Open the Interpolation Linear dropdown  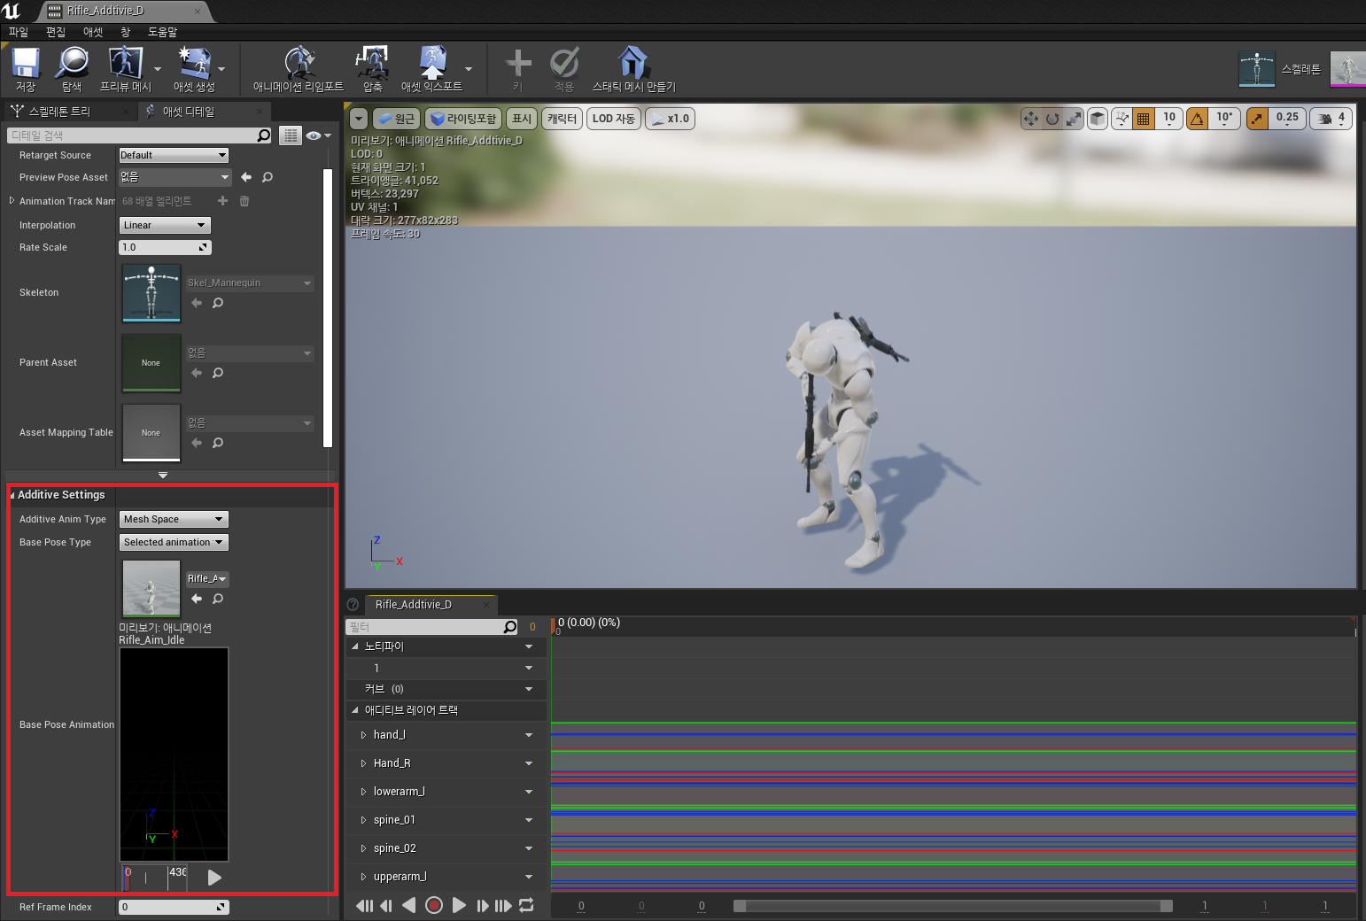pyautogui.click(x=165, y=225)
